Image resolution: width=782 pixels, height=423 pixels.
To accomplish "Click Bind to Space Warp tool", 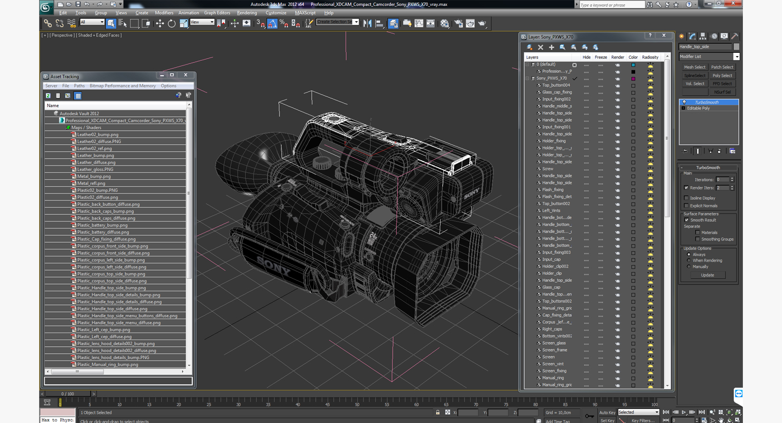I will pos(71,23).
